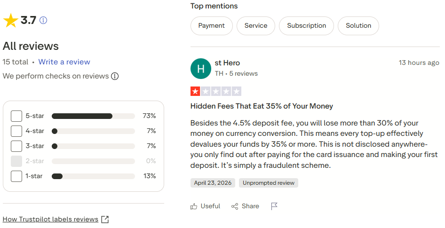Viewport: 445px width, 228px height.
Task: Click the one-star rating graphic on review
Action: [216, 91]
